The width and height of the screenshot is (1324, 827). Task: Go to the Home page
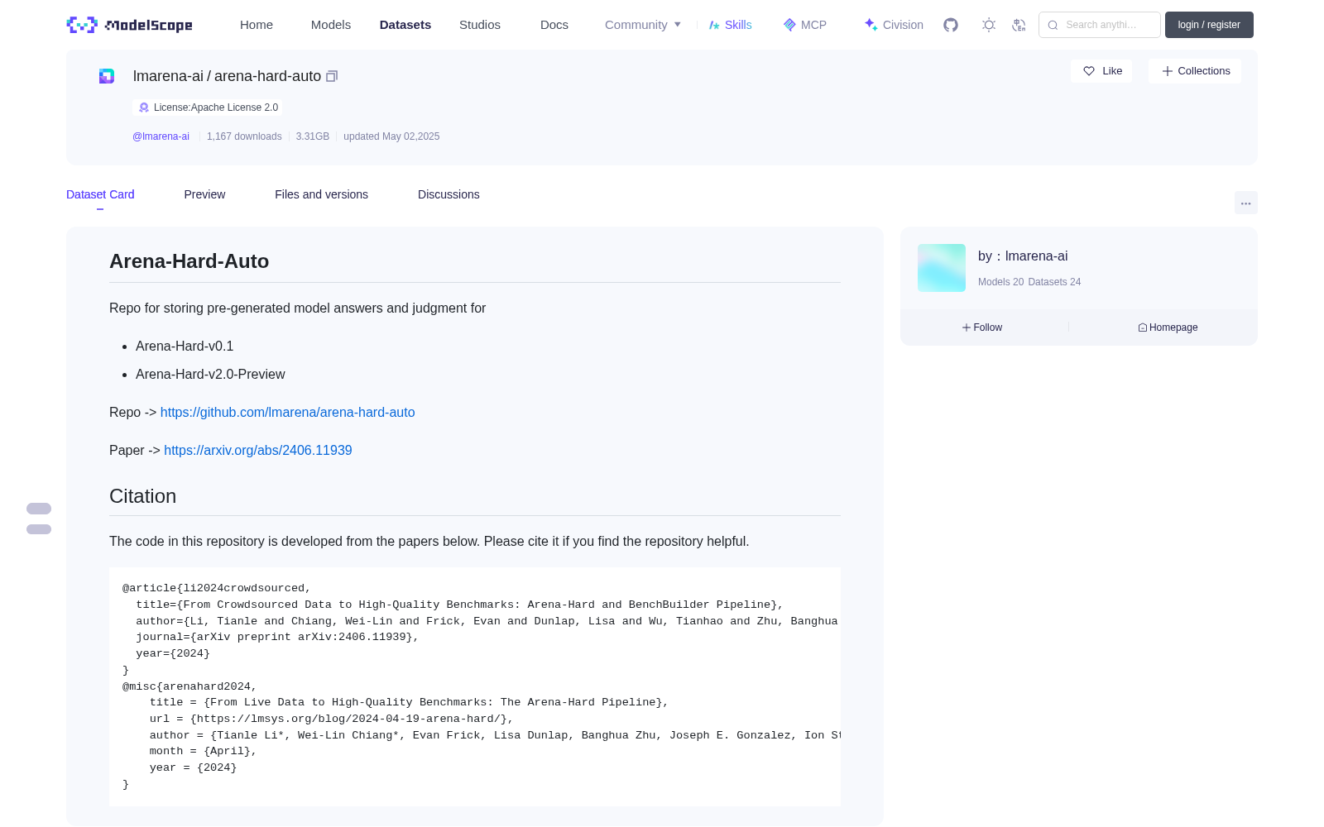[x=257, y=25]
